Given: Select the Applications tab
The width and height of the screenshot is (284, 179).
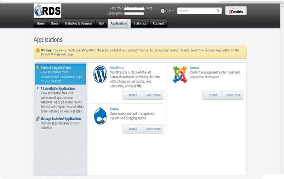Looking at the screenshot, I should (x=119, y=23).
